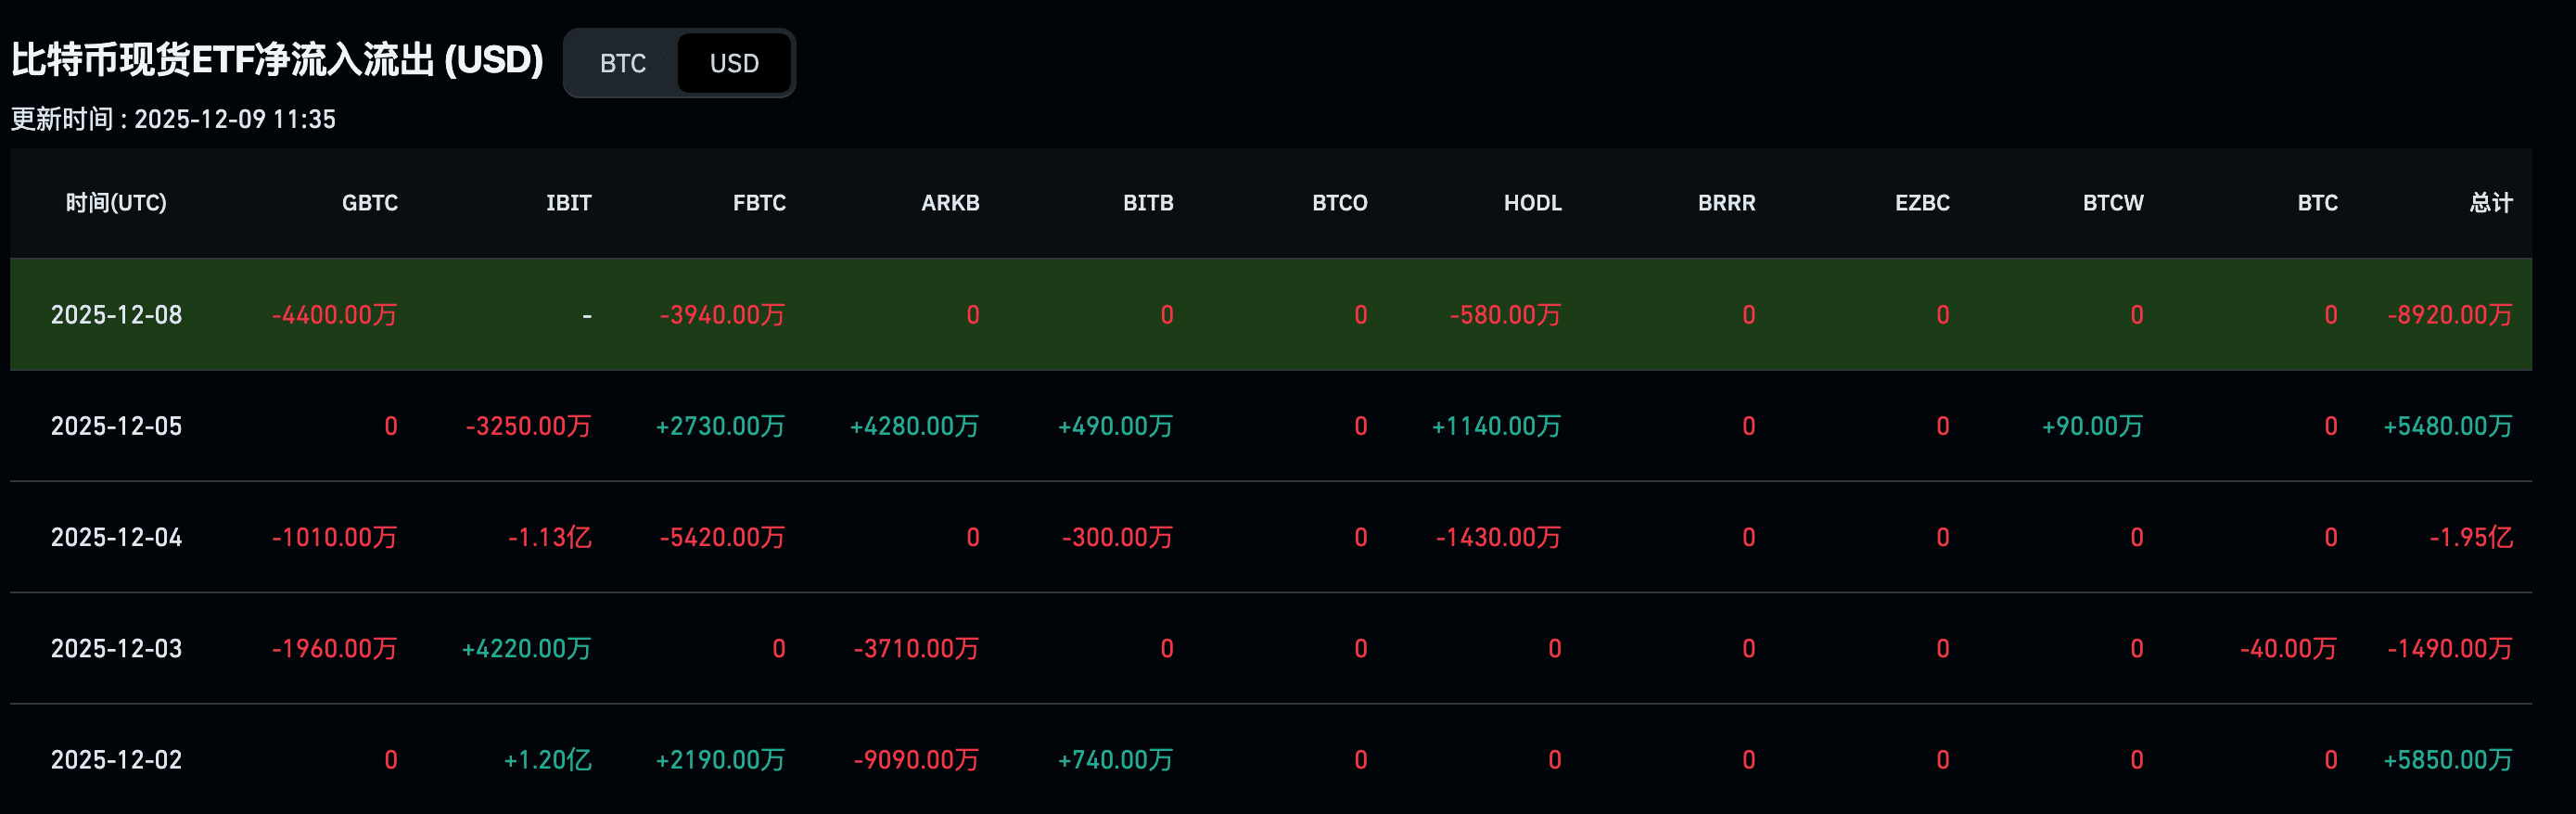Screen dimensions: 2576x814
Task: Select the 2025-12-08 highlighted row date
Action: (116, 315)
